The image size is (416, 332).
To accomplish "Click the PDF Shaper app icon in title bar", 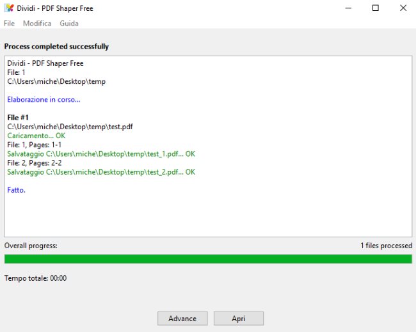I will pos(9,8).
